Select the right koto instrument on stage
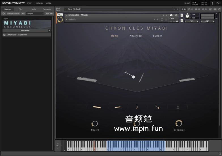The width and height of the screenshot is (222, 156). pyautogui.click(x=187, y=80)
